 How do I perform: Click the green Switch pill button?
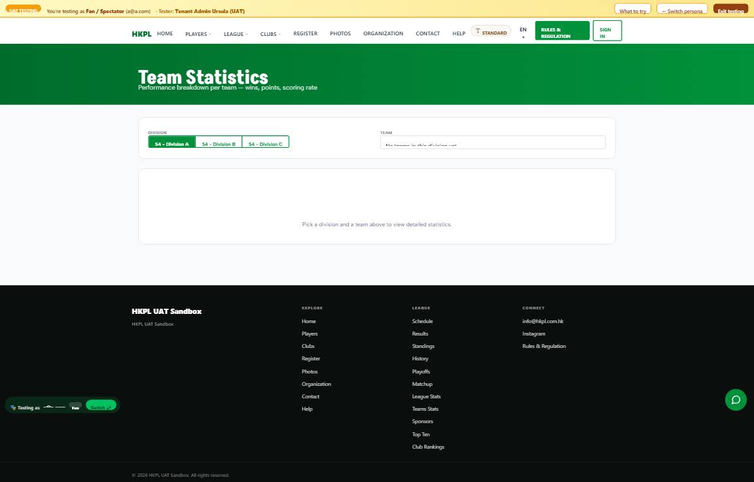click(x=101, y=405)
